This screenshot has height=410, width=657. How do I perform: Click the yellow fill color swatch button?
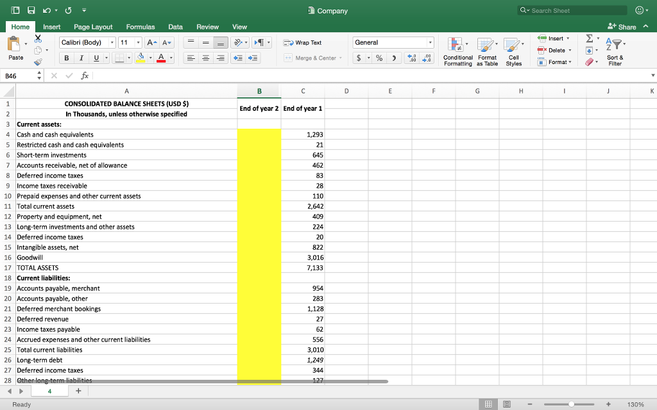point(141,58)
